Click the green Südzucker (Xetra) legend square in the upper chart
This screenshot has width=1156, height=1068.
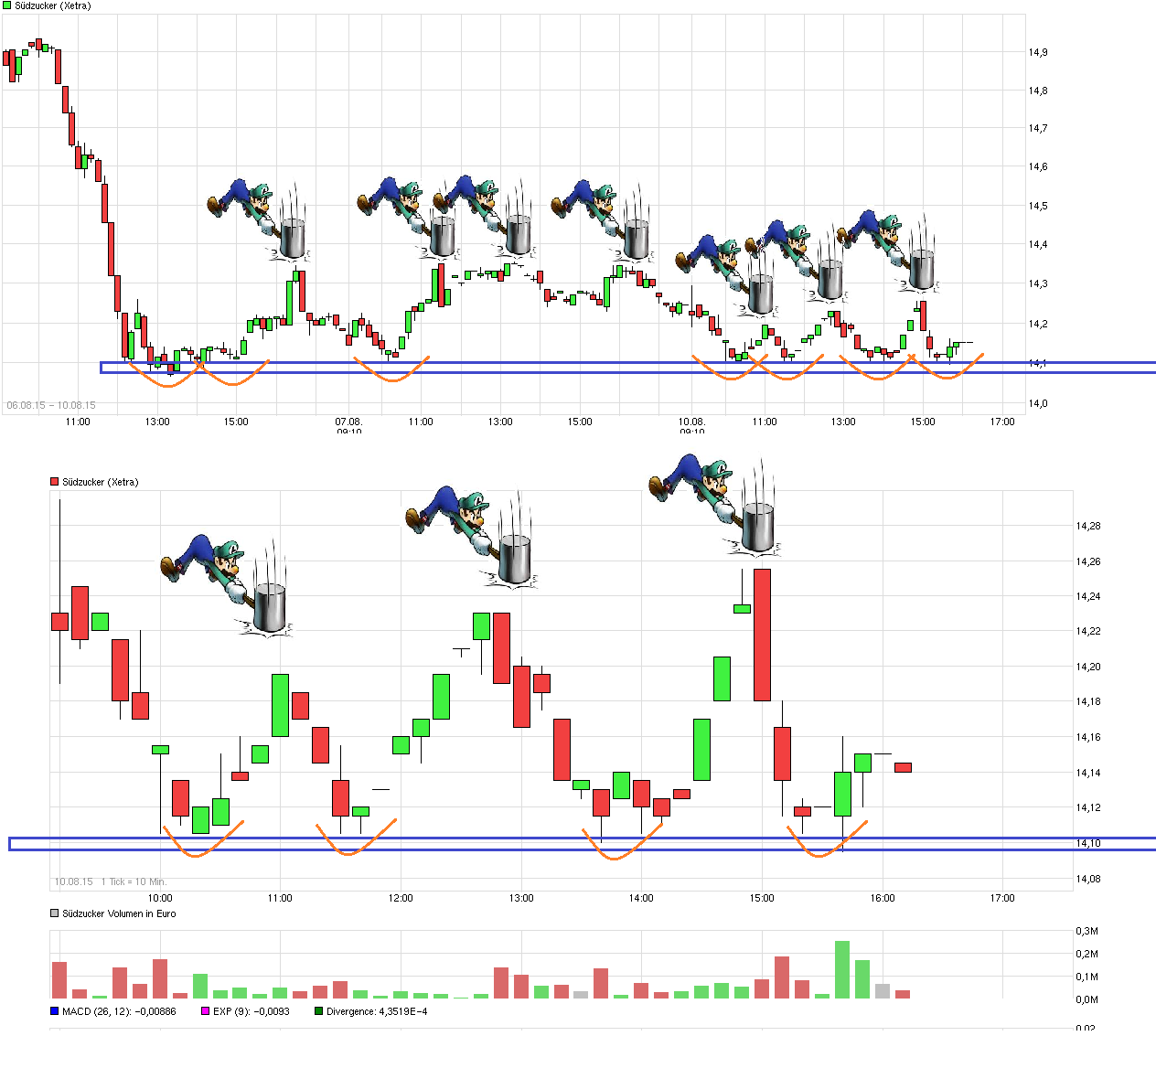(7, 5)
